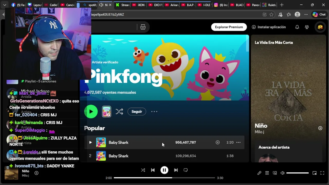Viewport: 329px width, 185px height.
Task: Adjust the volume slider
Action: pos(297,173)
